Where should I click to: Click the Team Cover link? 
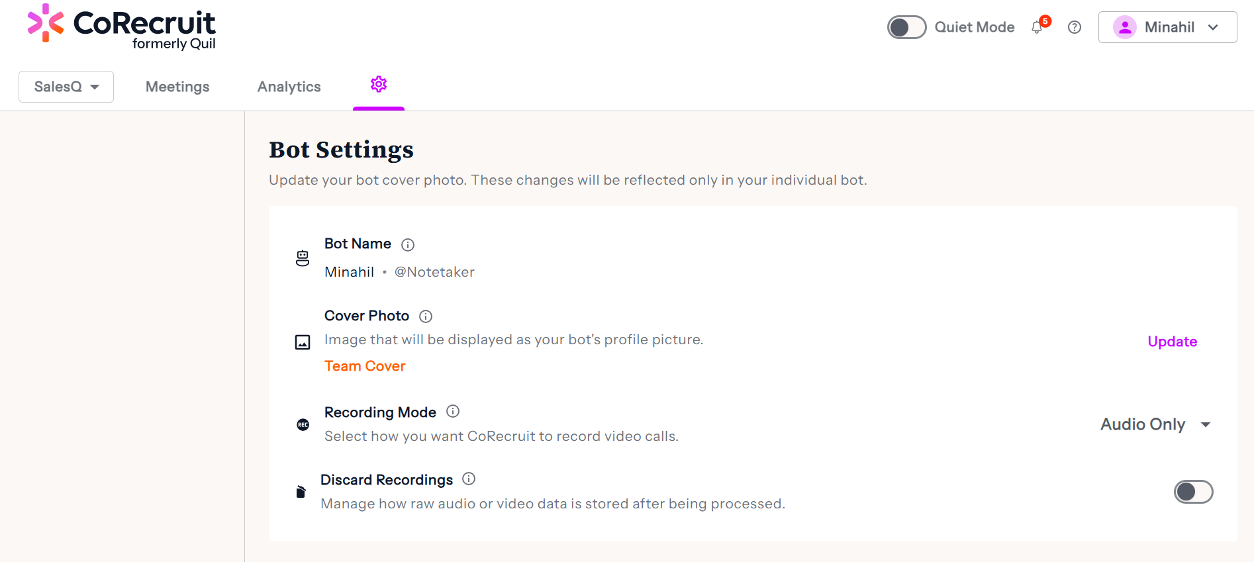point(365,366)
